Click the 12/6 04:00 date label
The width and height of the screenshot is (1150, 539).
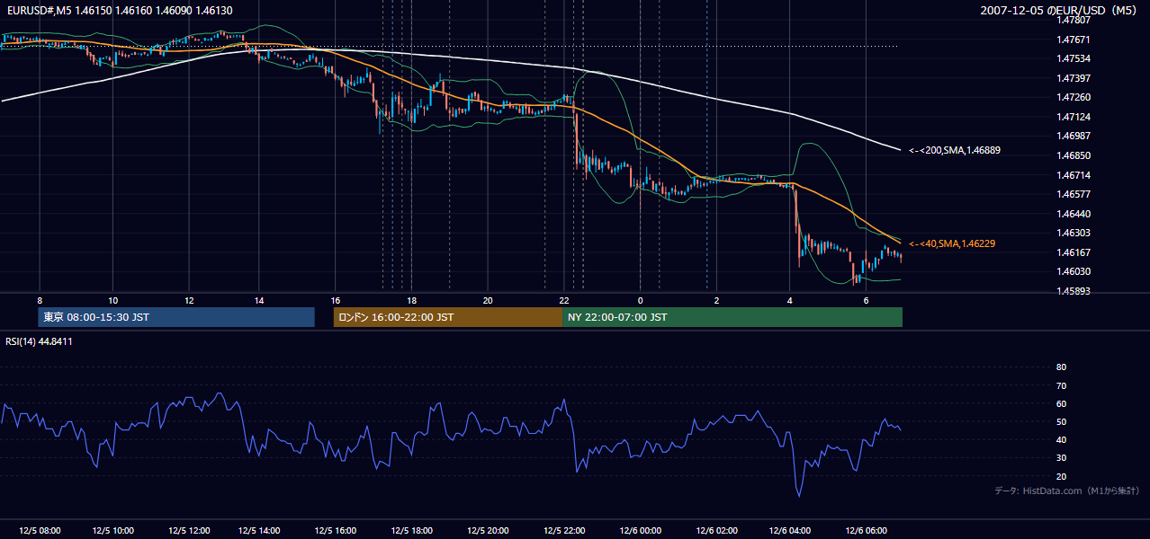point(790,531)
